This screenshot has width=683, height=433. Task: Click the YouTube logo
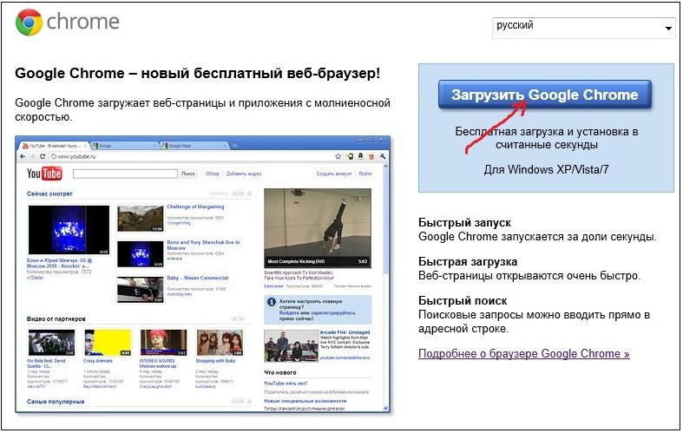pyautogui.click(x=44, y=174)
